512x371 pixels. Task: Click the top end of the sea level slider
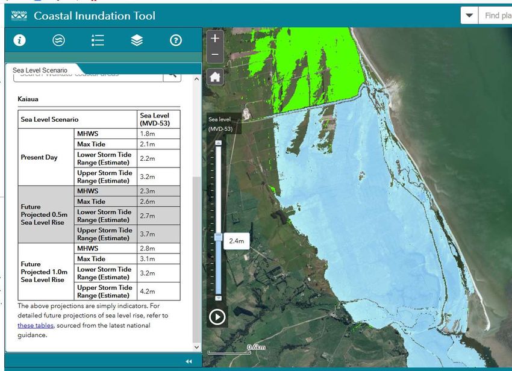219,143
